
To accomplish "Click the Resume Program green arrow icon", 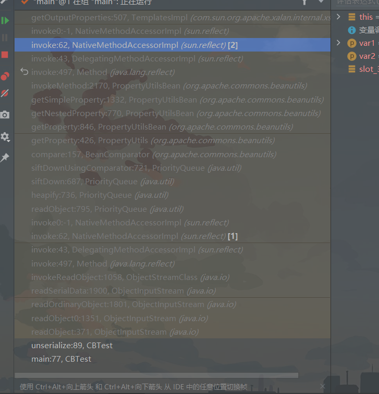I will tap(5, 21).
